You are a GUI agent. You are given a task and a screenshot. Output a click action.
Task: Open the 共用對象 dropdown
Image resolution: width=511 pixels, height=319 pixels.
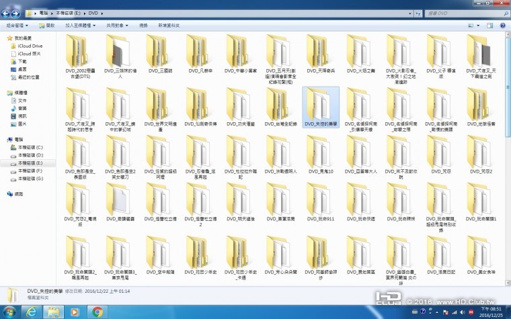(117, 26)
